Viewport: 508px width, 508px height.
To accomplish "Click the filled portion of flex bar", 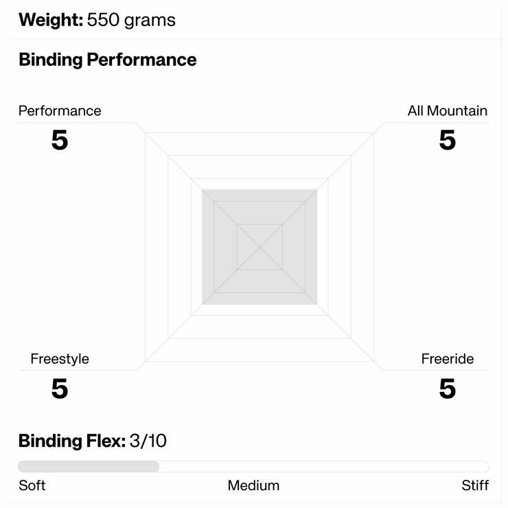I will (89, 467).
